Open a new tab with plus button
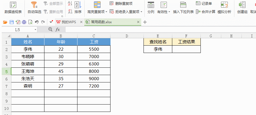Screen dimensions: 256x115 click(145, 22)
